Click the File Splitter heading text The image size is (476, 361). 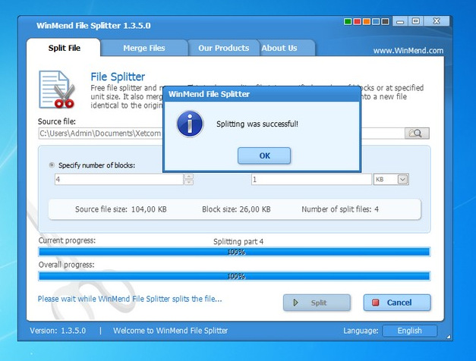pyautogui.click(x=118, y=77)
